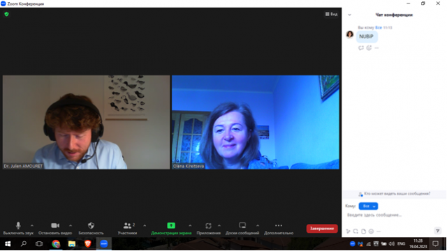
Task: Mute the microphone with Выключить звук
Action: point(18,228)
